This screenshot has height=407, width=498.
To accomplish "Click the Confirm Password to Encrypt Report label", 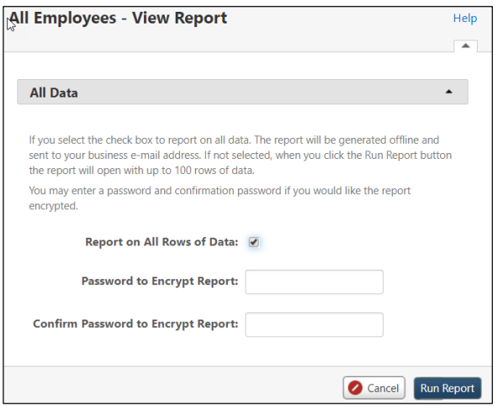I will point(135,324).
